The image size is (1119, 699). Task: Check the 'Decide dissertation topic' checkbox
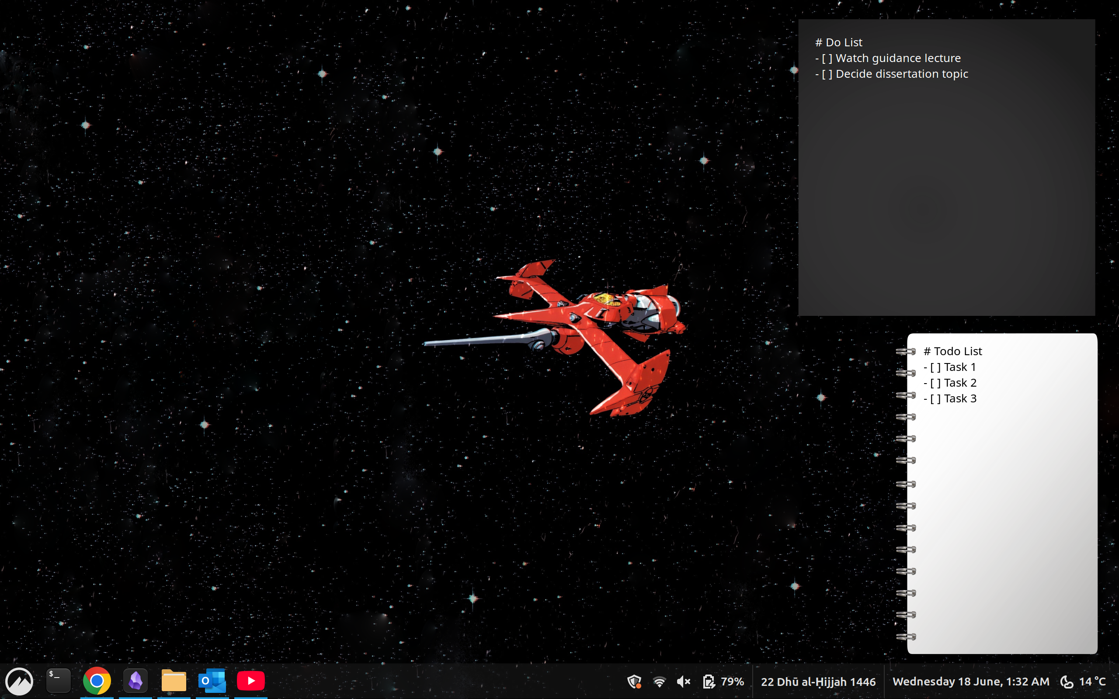coord(827,74)
